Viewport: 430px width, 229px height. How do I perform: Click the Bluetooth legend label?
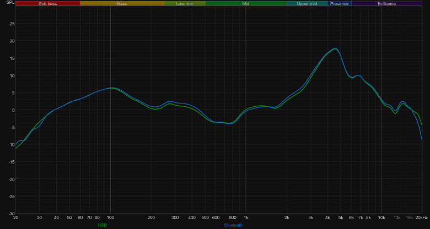(233, 225)
